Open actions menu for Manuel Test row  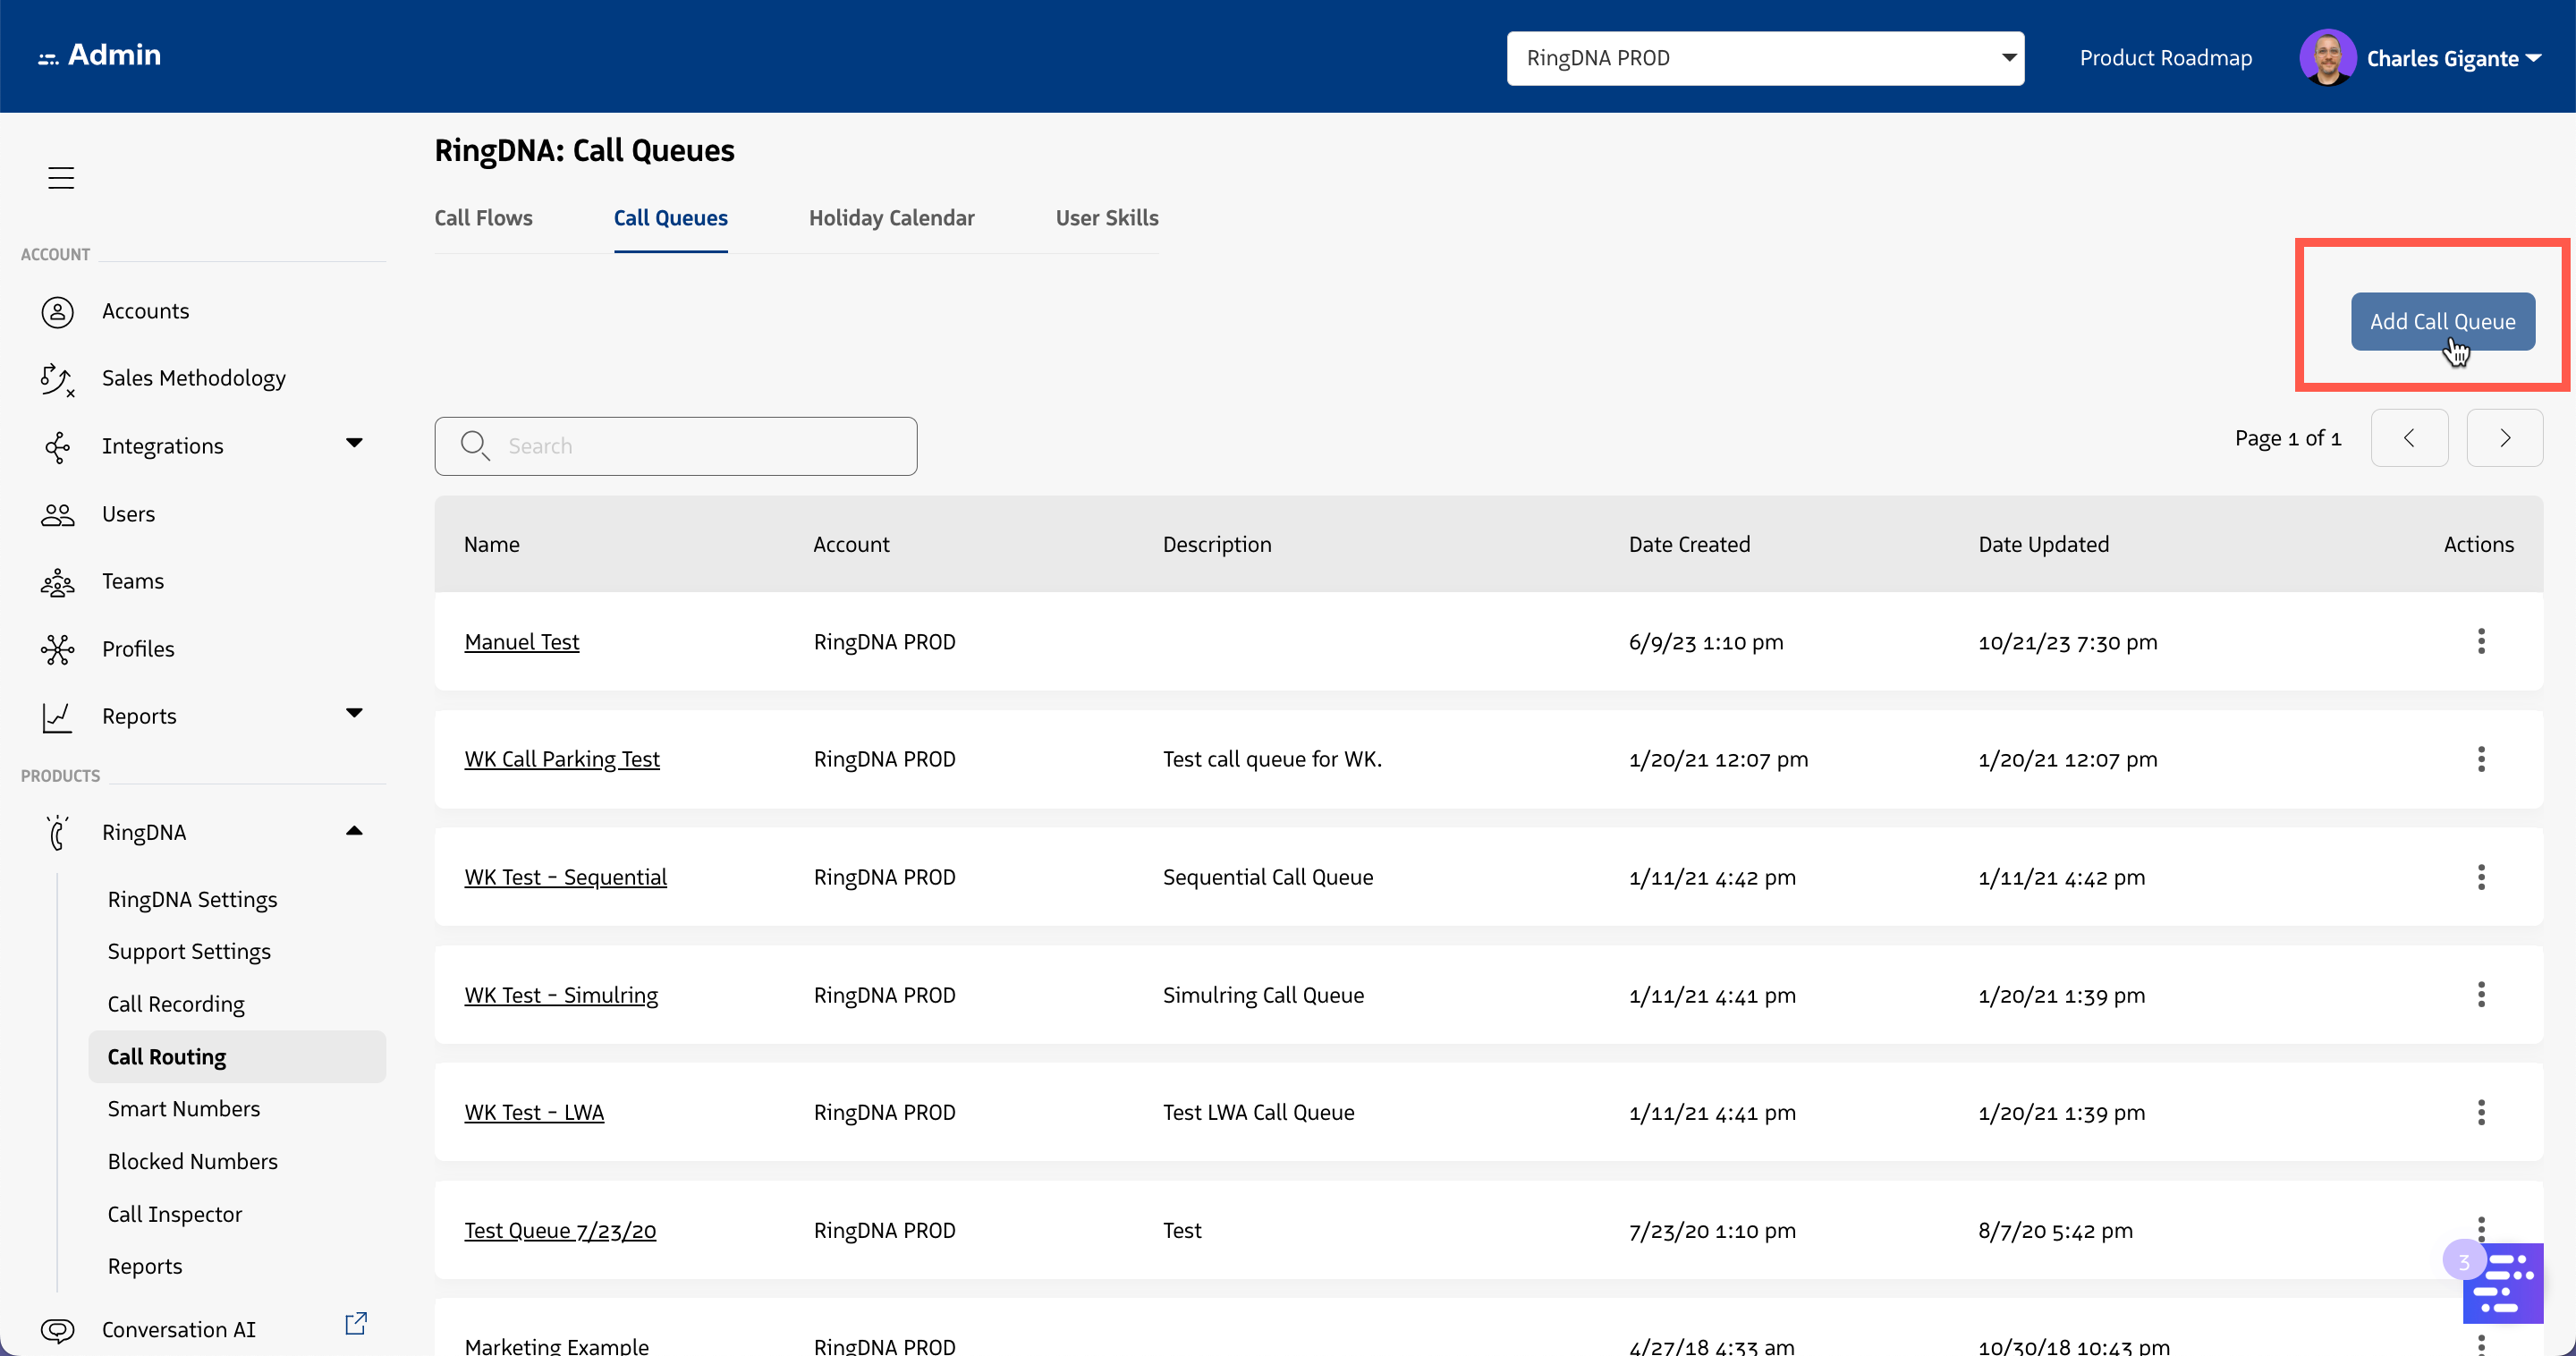point(2480,641)
